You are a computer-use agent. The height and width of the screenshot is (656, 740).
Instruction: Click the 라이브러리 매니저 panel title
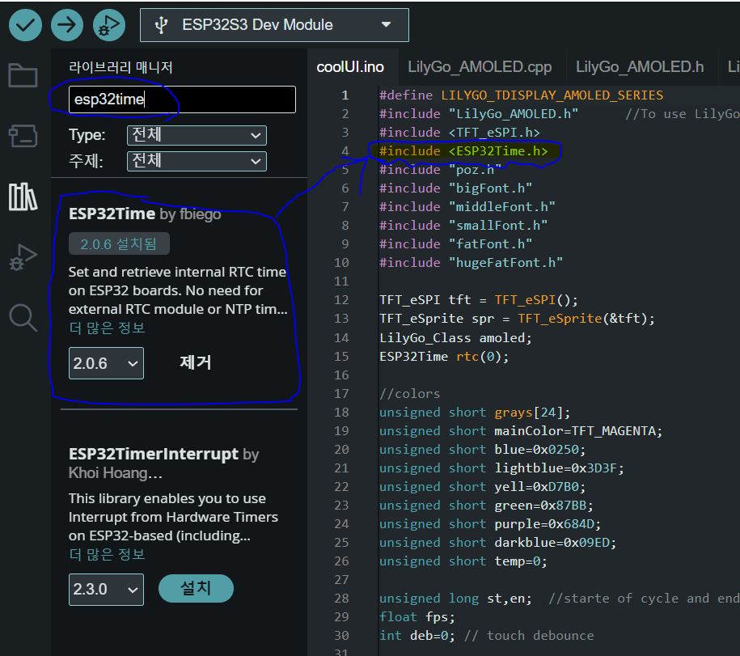coord(121,67)
